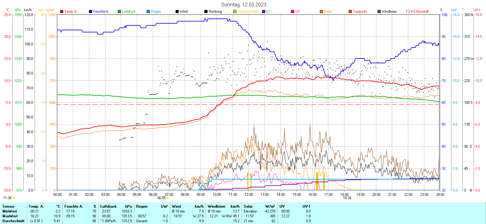Click the light-blue Regen legend square

tap(148, 12)
